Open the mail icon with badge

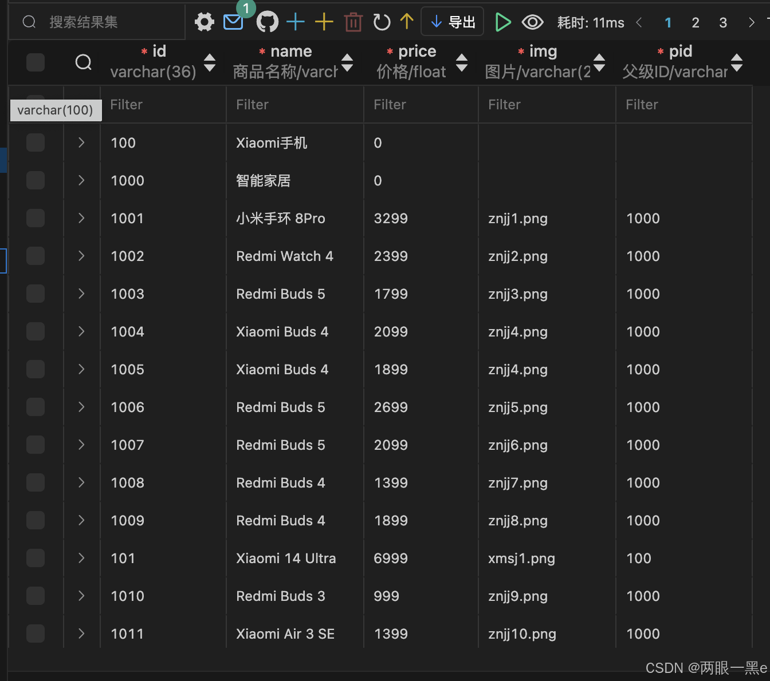(x=233, y=22)
